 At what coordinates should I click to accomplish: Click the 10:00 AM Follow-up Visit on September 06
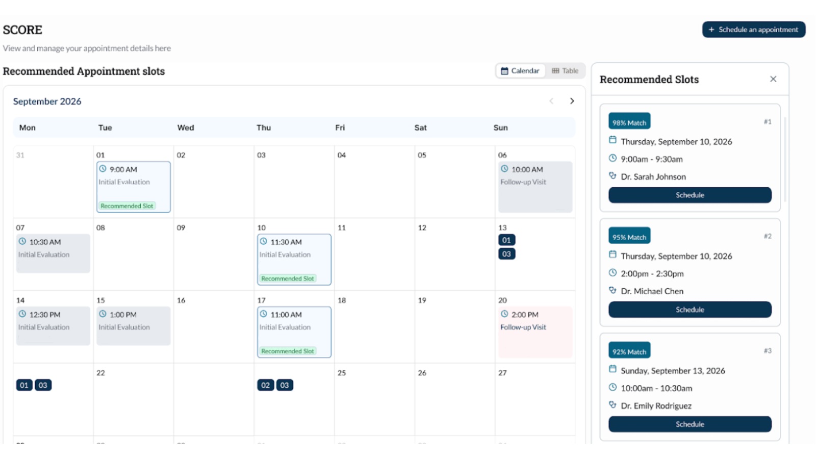click(535, 187)
